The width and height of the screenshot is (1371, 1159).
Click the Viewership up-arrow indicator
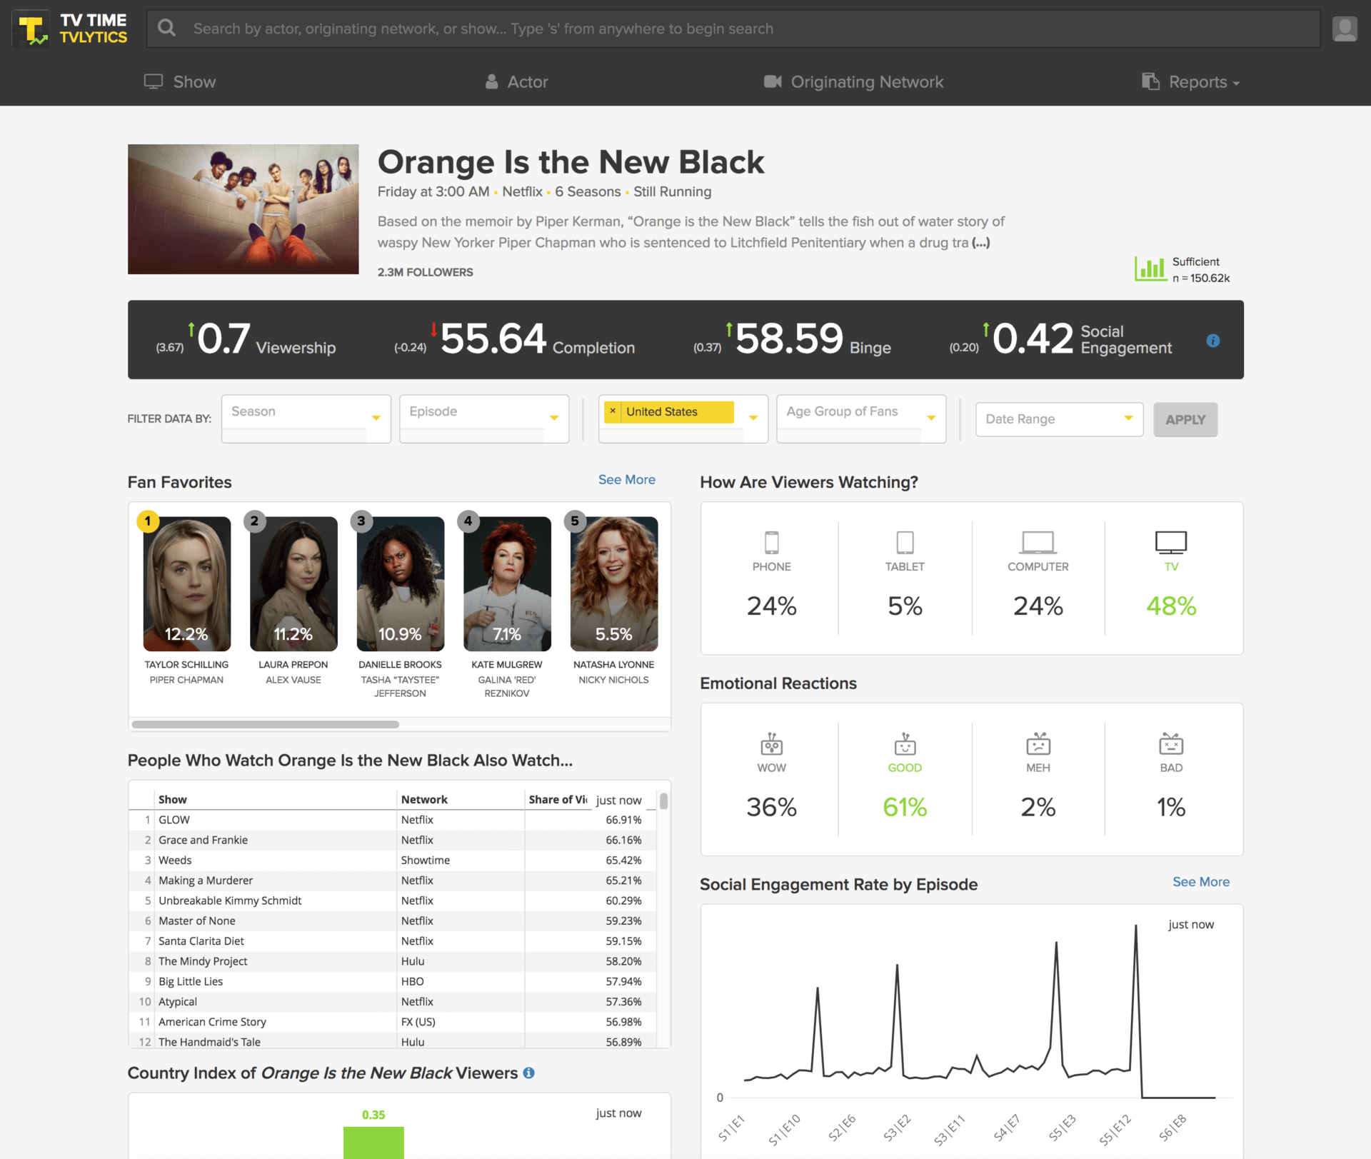pyautogui.click(x=191, y=329)
